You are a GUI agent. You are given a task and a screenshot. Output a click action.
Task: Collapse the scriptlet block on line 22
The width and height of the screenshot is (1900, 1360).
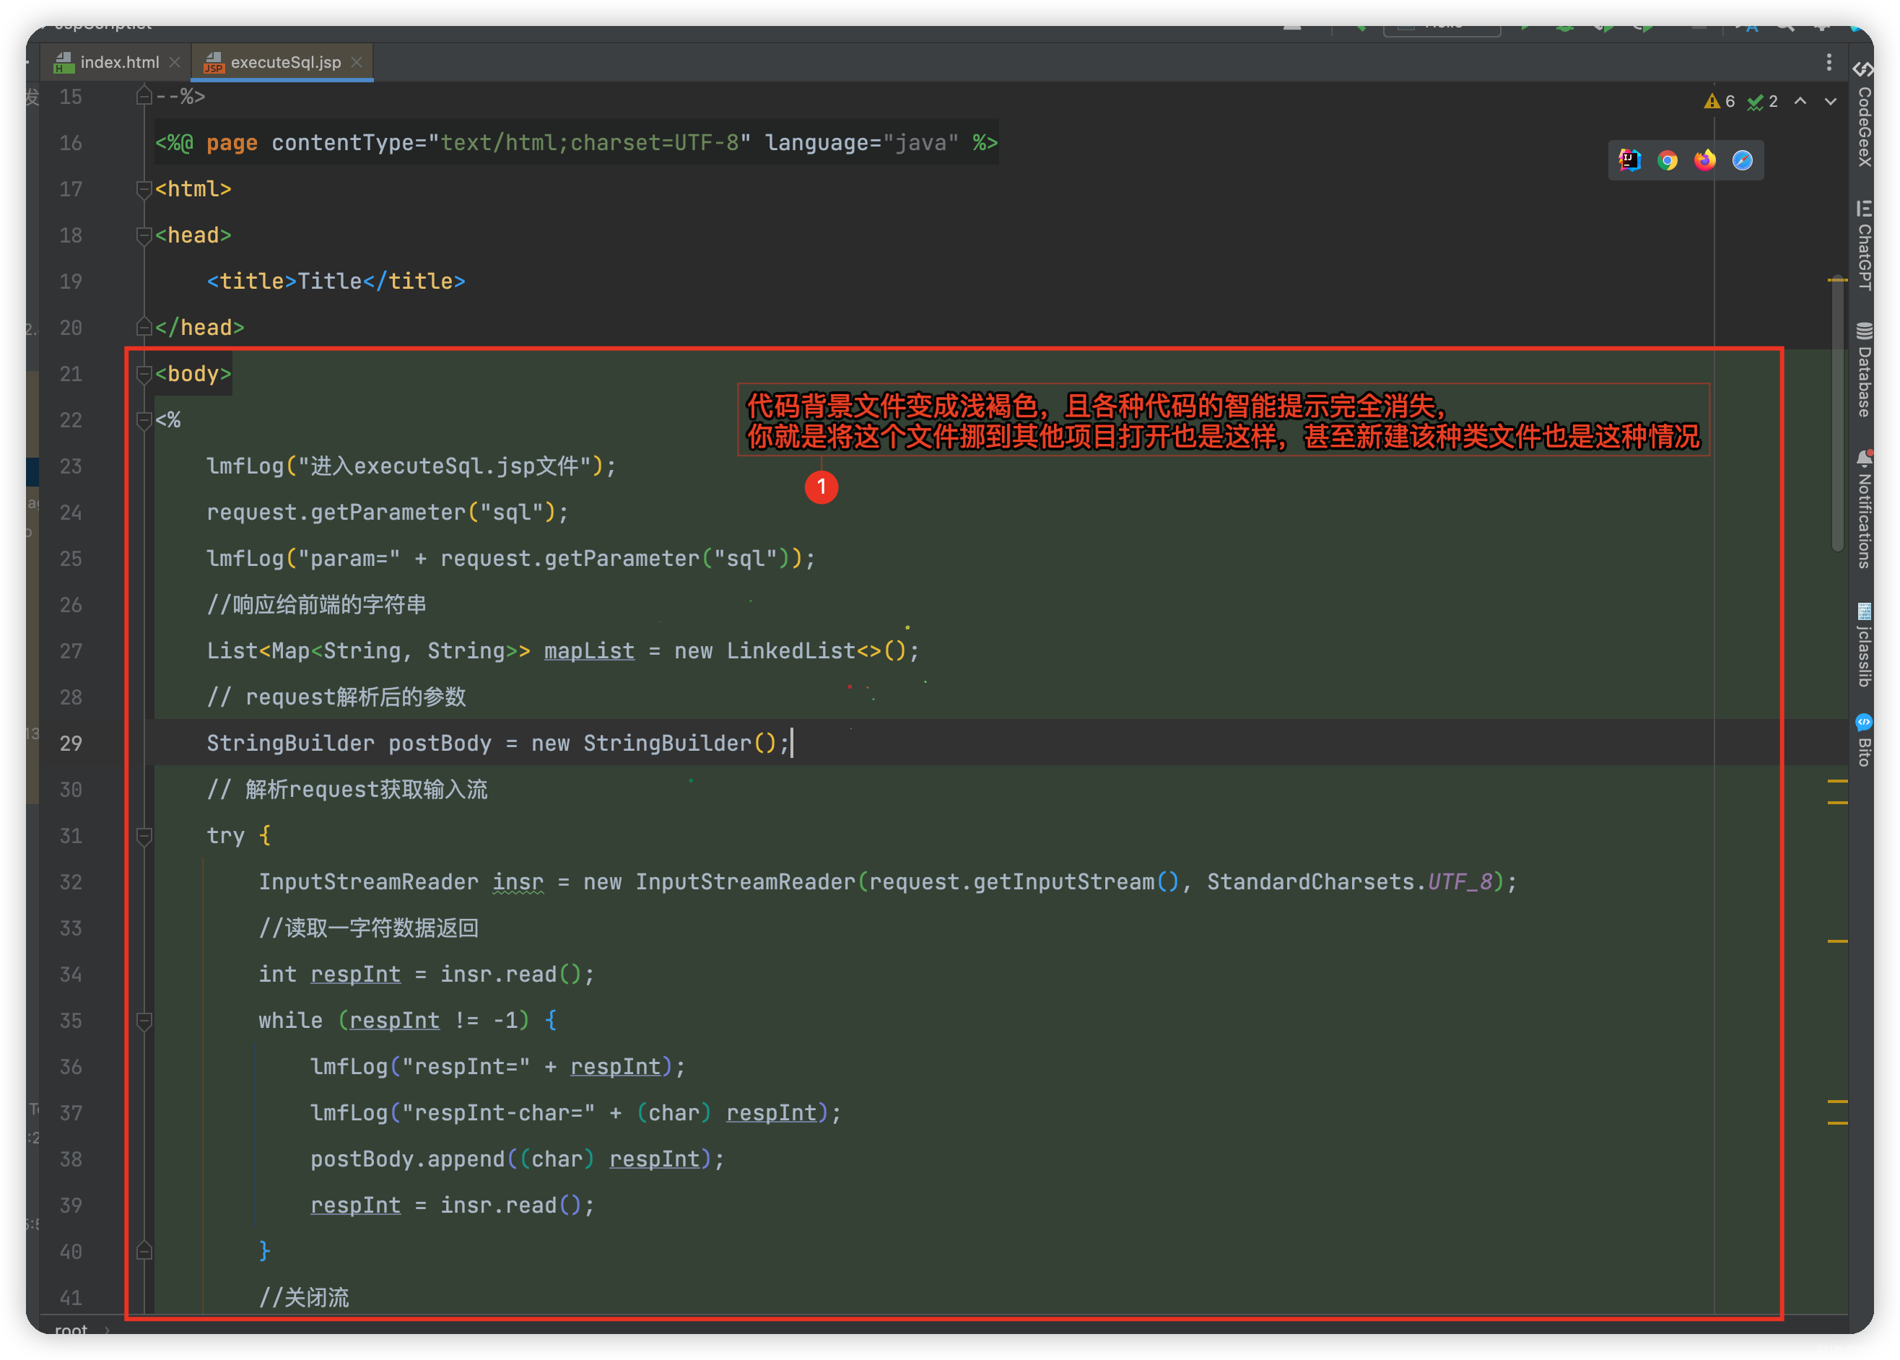144,420
